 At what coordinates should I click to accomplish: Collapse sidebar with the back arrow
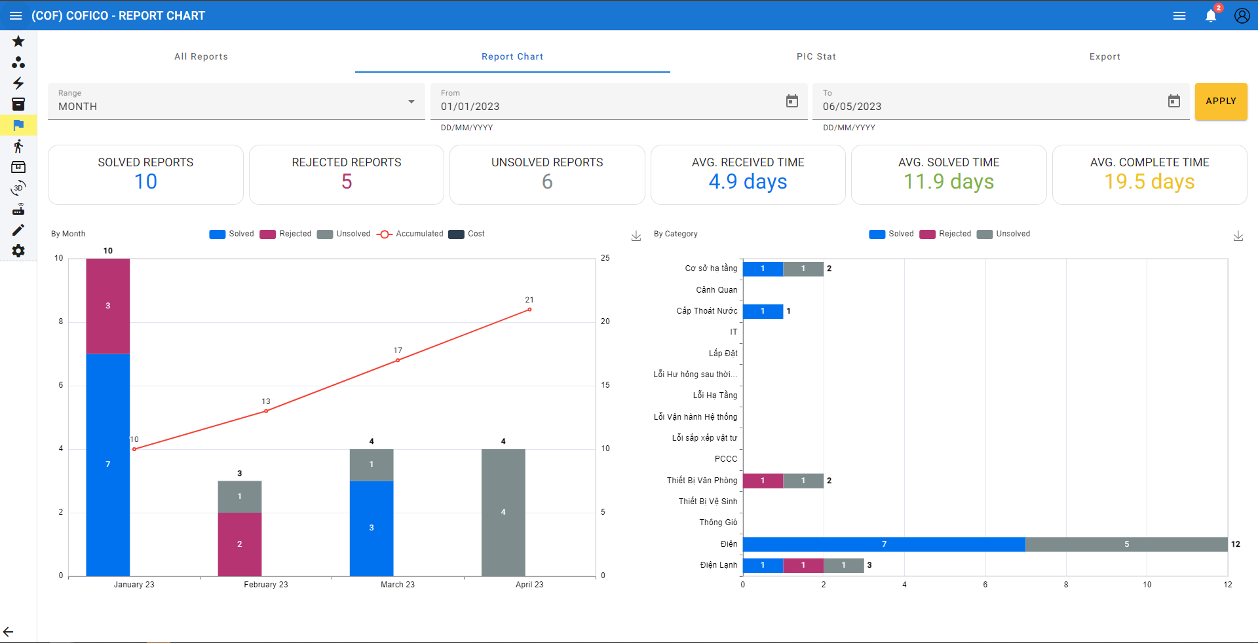pos(9,632)
